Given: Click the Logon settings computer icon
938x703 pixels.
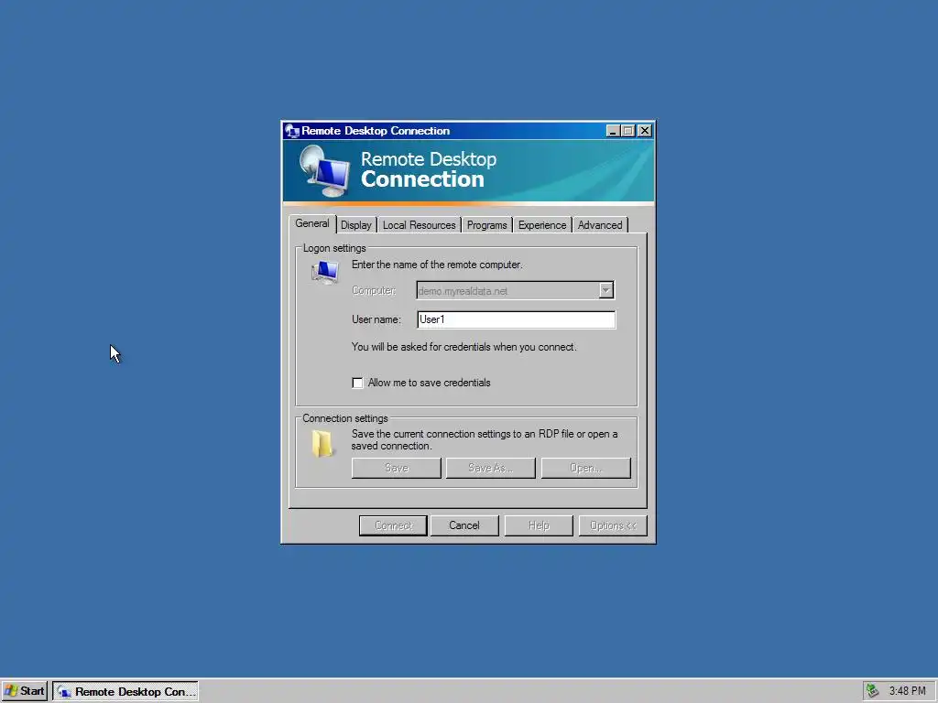Looking at the screenshot, I should click(325, 273).
